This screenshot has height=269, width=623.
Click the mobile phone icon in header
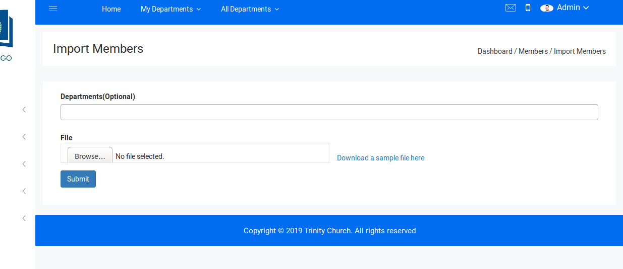(x=528, y=8)
